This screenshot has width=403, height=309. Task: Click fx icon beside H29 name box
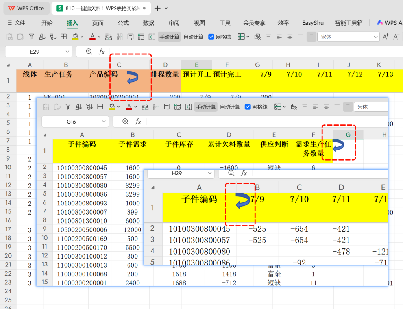click(x=244, y=173)
